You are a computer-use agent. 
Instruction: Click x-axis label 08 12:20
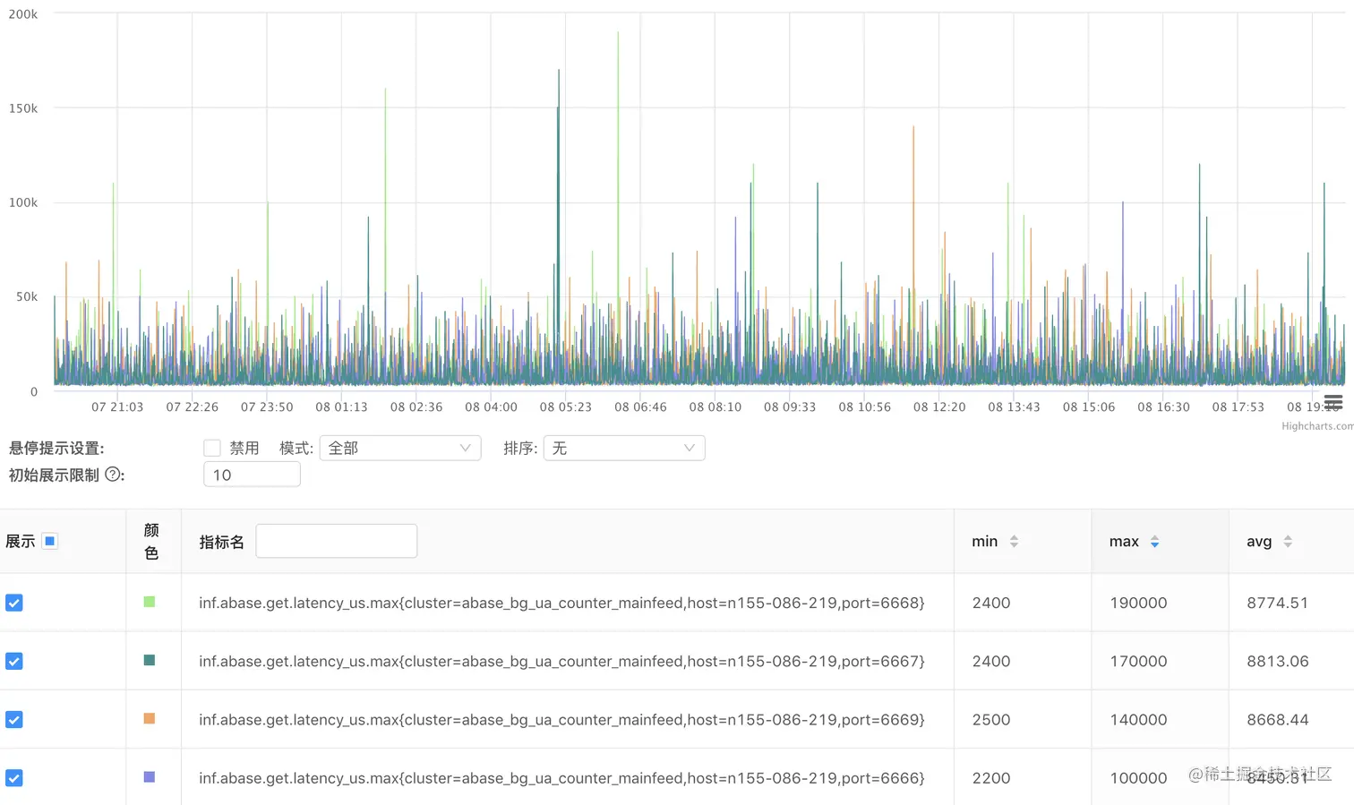[939, 407]
